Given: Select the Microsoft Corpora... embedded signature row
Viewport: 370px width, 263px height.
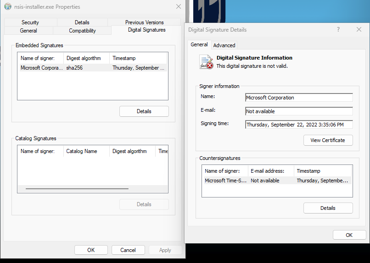Looking at the screenshot, I should (93, 68).
